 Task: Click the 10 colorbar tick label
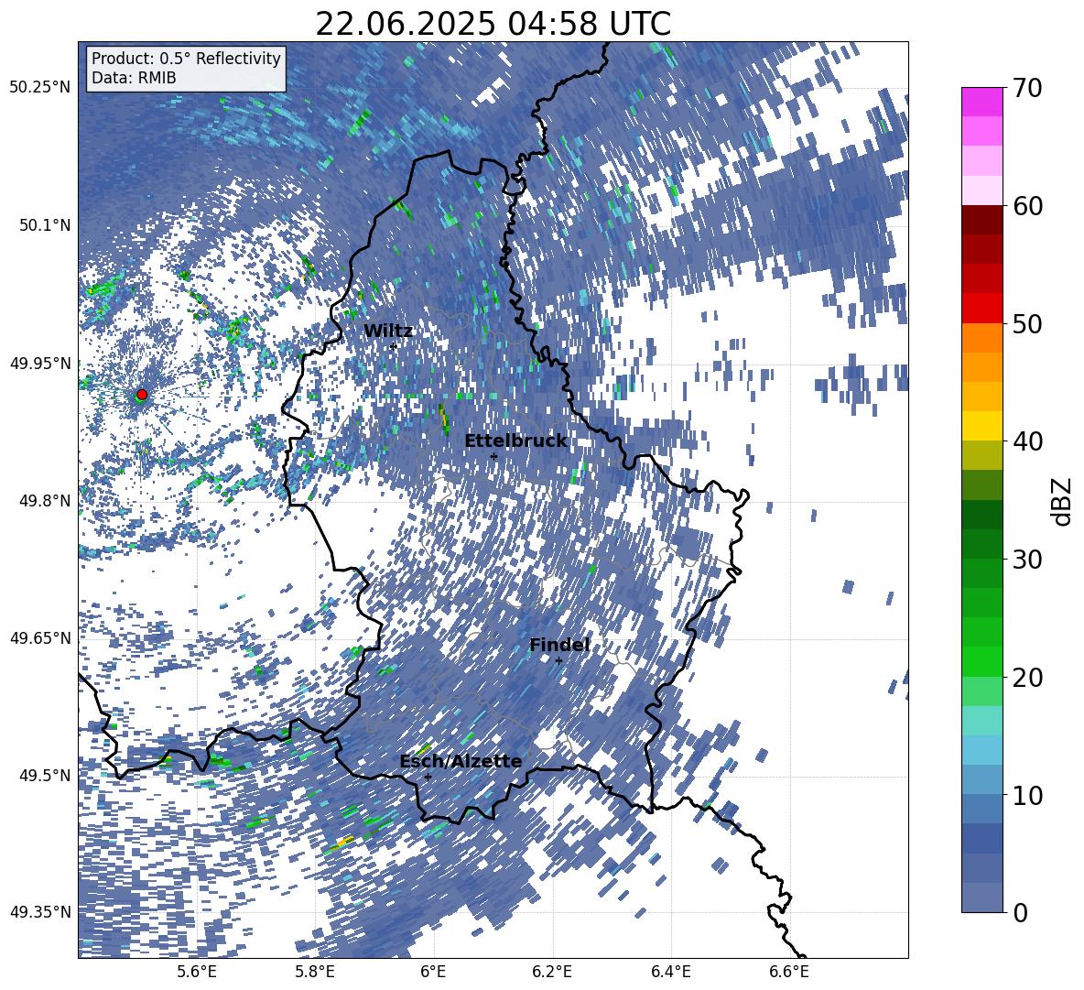pos(1027,795)
